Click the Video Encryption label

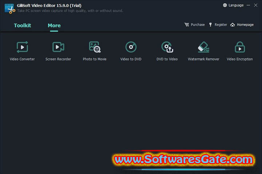coord(240,59)
